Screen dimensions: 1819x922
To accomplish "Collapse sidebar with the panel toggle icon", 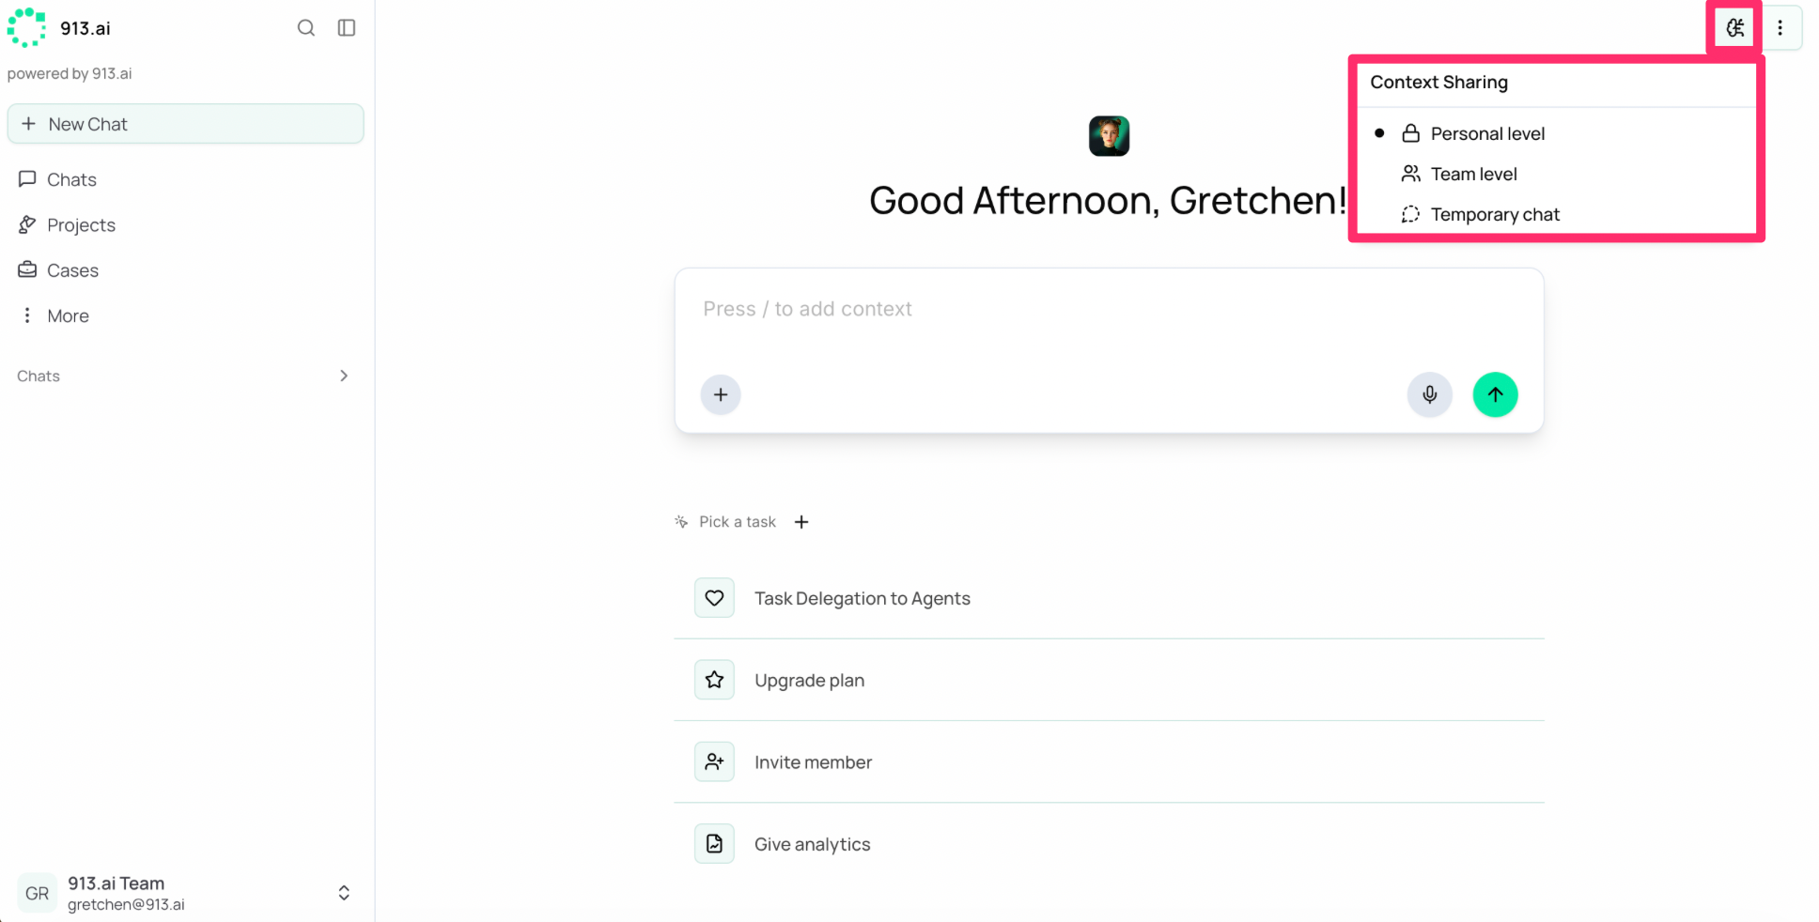I will [347, 28].
